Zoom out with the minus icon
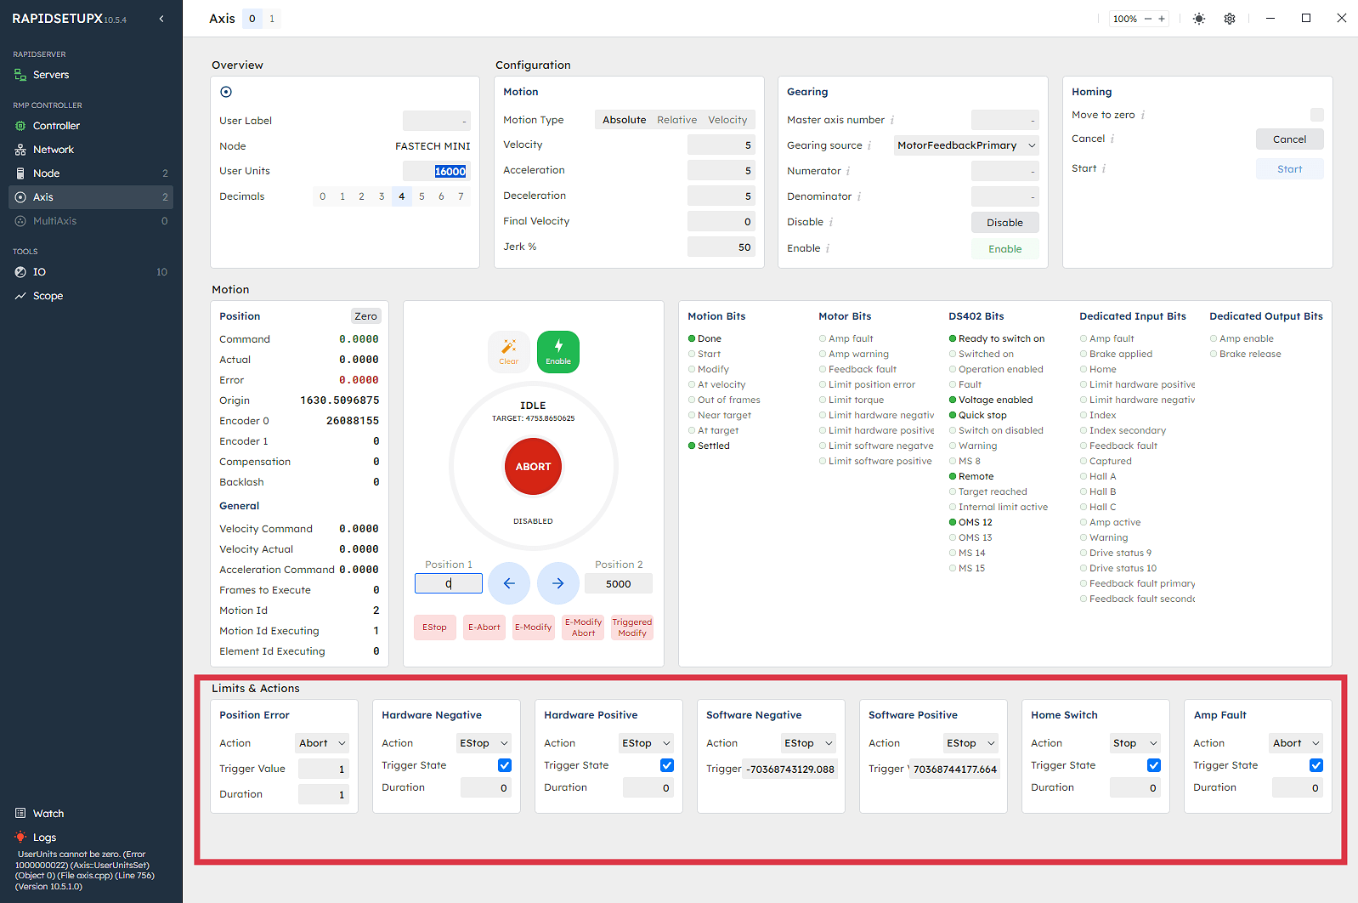 tap(1148, 19)
